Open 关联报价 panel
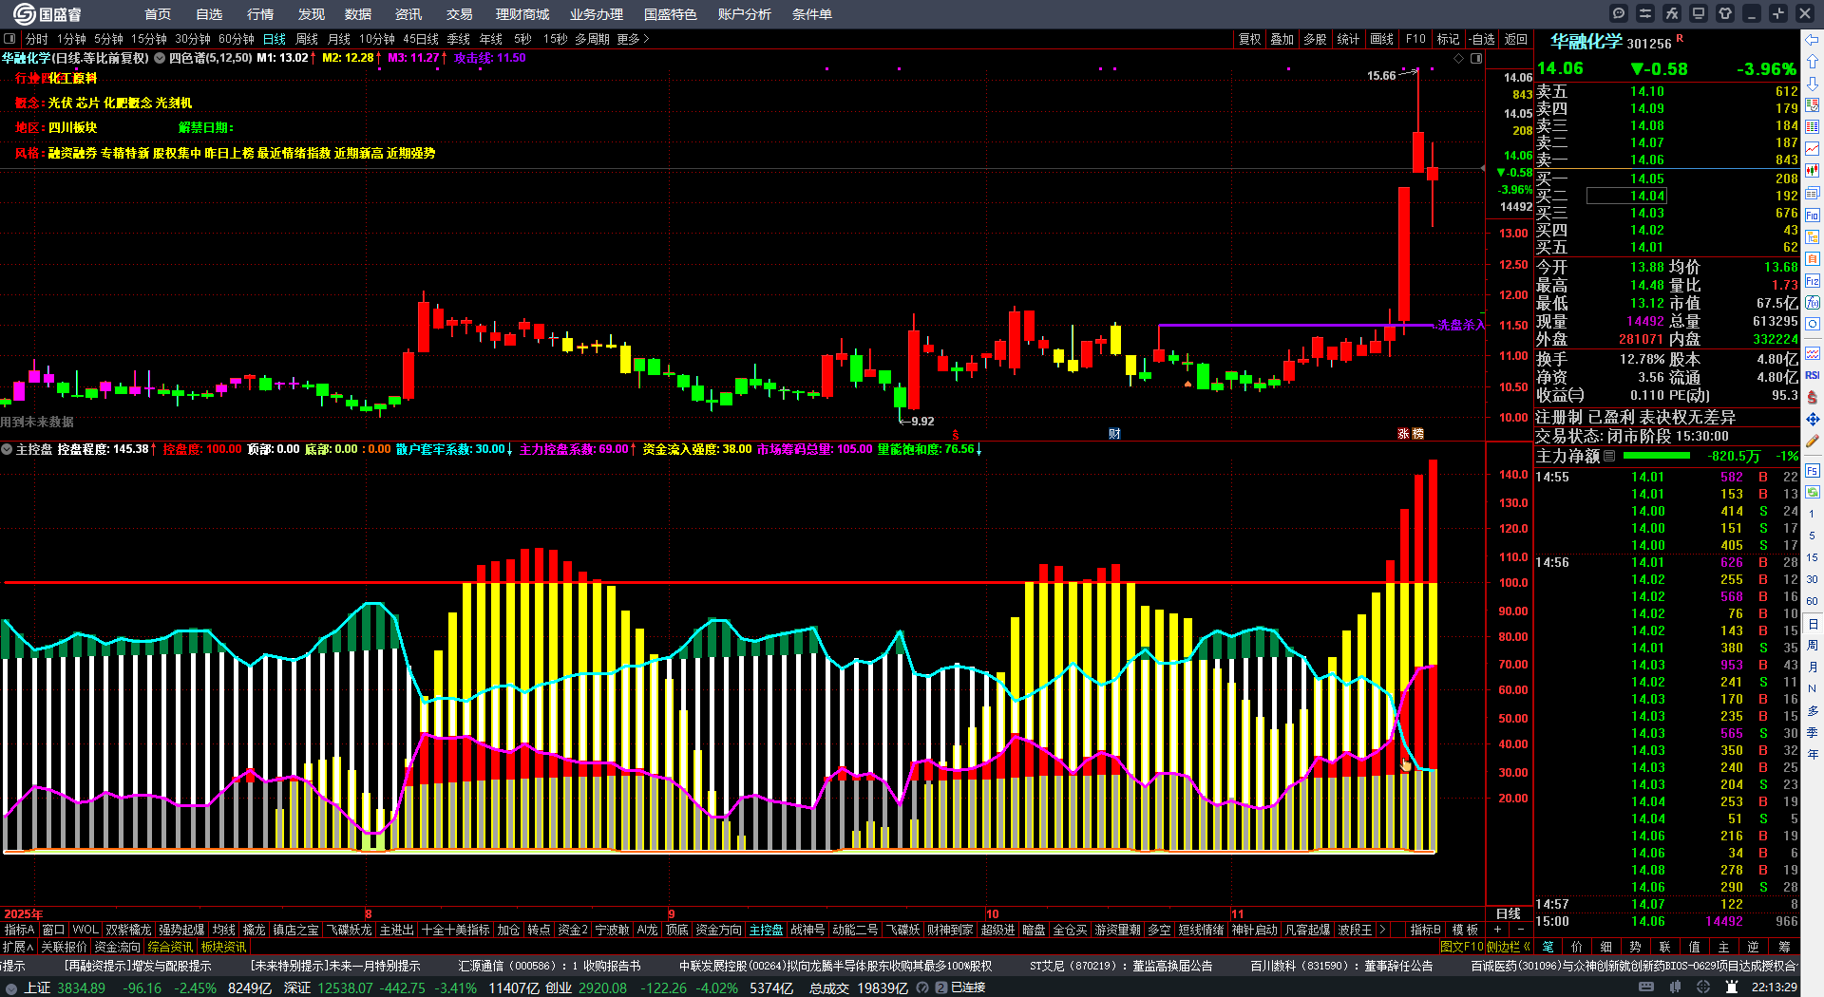This screenshot has height=997, width=1824. tap(64, 947)
